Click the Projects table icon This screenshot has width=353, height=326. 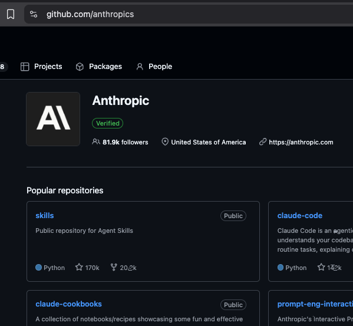[25, 67]
